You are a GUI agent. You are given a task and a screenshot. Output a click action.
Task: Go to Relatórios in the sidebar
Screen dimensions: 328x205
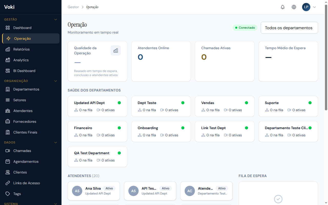22,49
